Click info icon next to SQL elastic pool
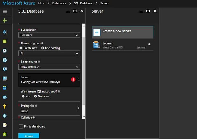This screenshot has width=197, height=139. coord(59,92)
